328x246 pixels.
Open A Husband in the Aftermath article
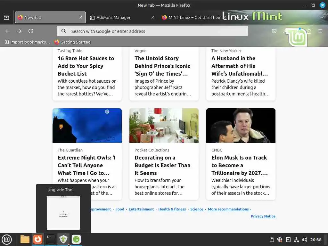[240, 66]
